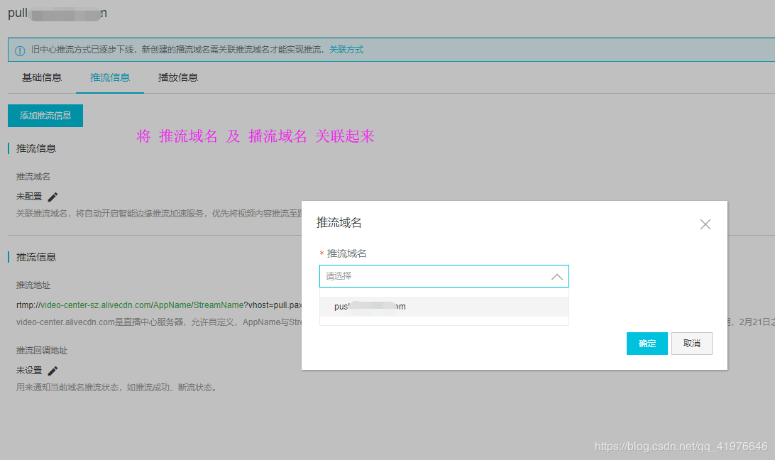This screenshot has width=775, height=460.
Task: Click the rtmp push address URL
Action: [x=159, y=305]
